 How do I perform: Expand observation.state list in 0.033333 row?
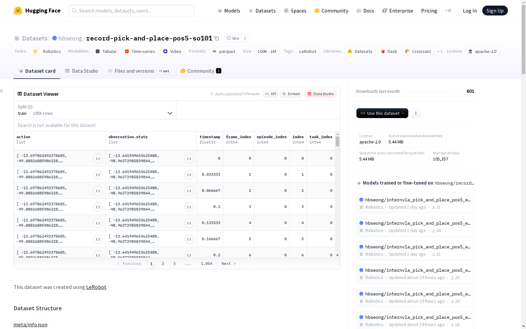pos(189,175)
